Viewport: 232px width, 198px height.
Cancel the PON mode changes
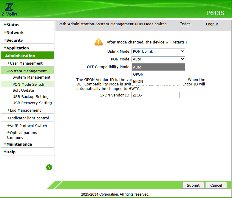(x=216, y=185)
